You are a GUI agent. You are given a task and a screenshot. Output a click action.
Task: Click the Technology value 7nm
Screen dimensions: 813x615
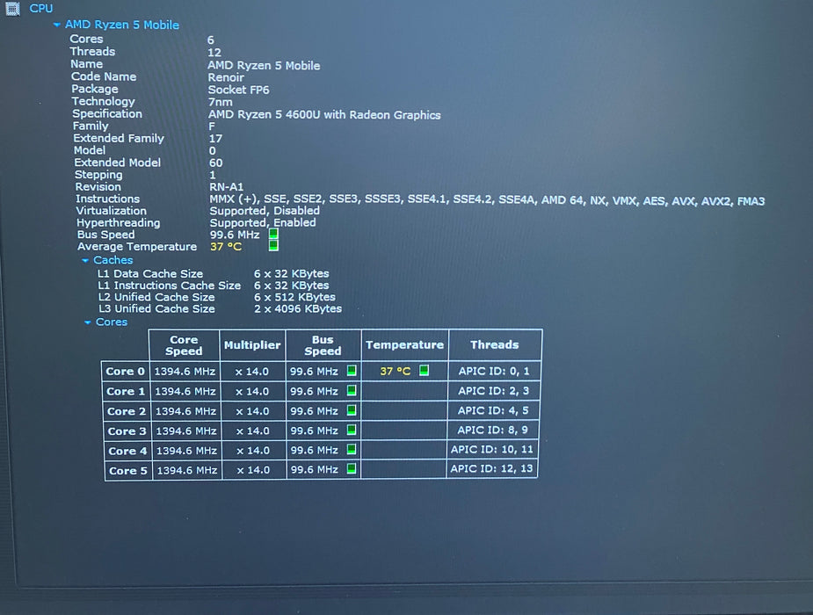pos(221,102)
